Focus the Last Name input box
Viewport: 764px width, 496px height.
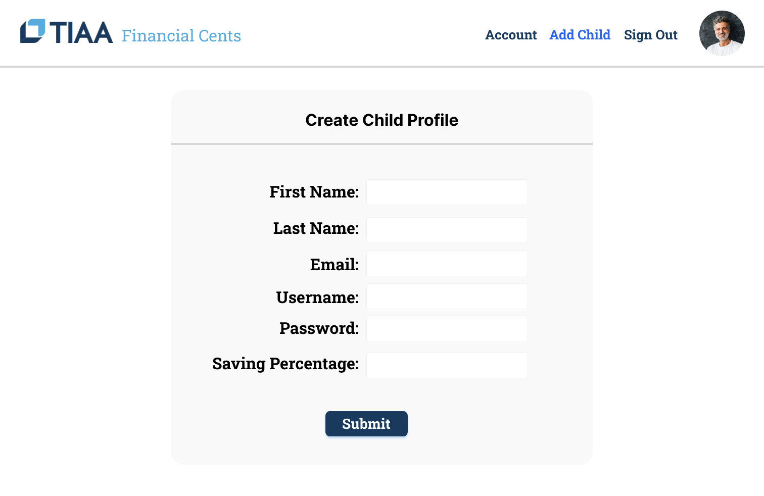point(447,230)
